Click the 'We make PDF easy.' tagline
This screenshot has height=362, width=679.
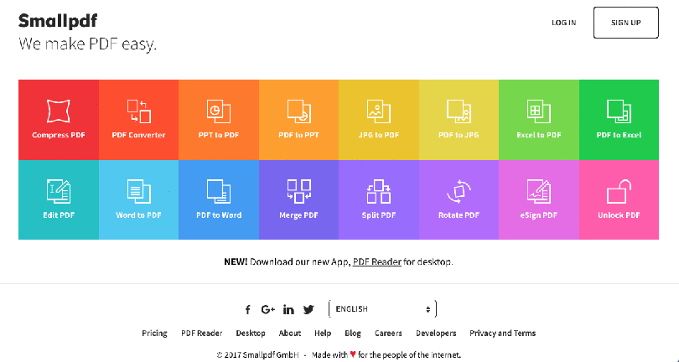87,44
